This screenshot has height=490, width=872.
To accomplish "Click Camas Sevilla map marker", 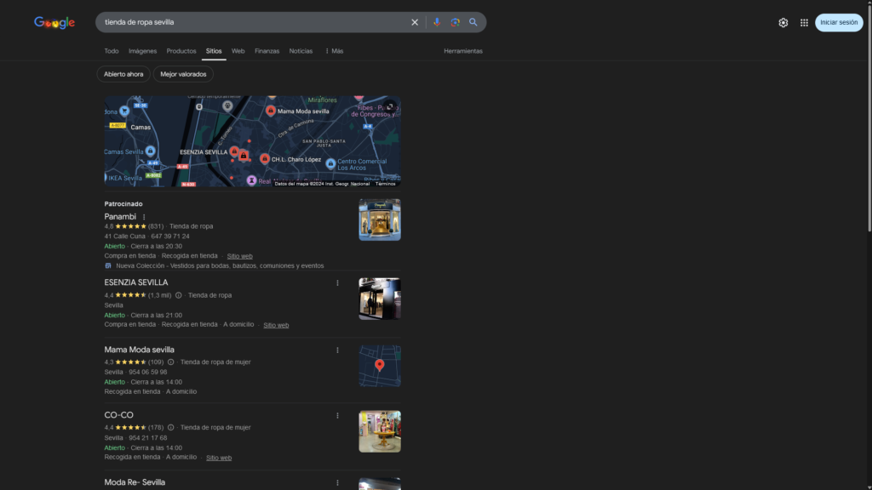I will [x=150, y=151].
